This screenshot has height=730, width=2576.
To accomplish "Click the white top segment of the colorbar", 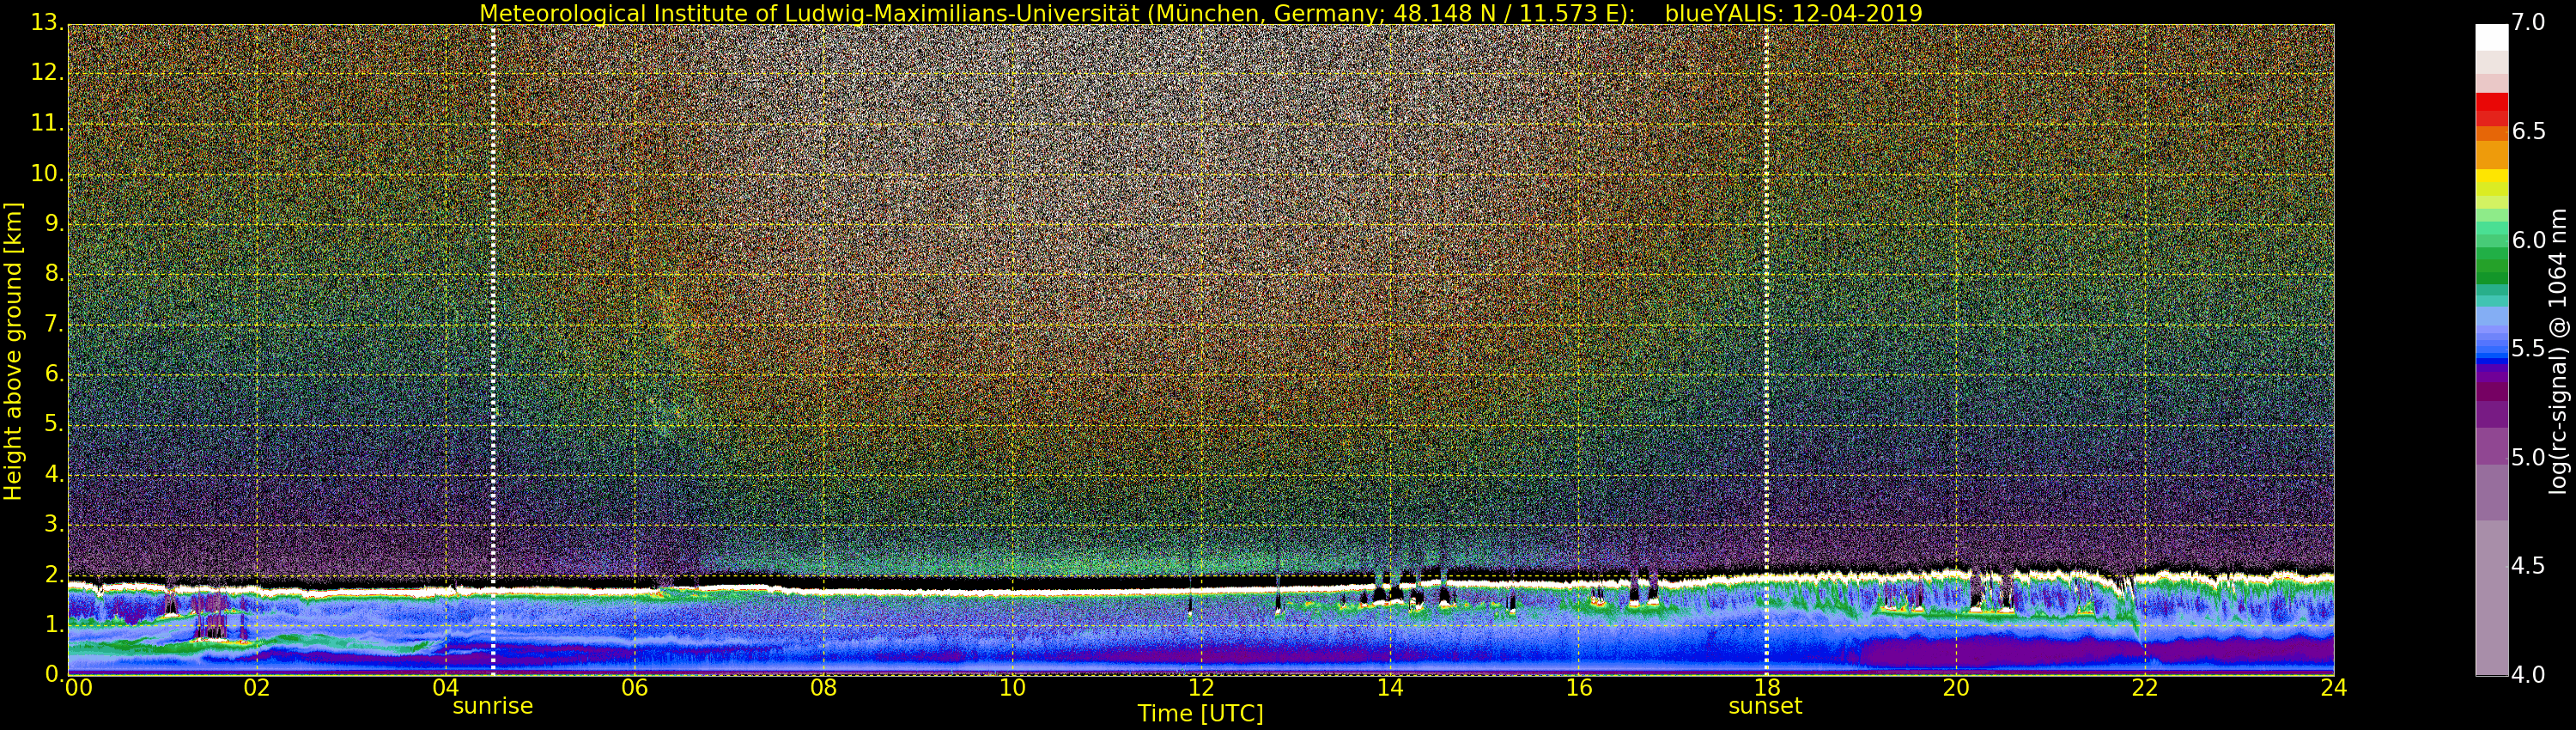I will click(x=2492, y=37).
